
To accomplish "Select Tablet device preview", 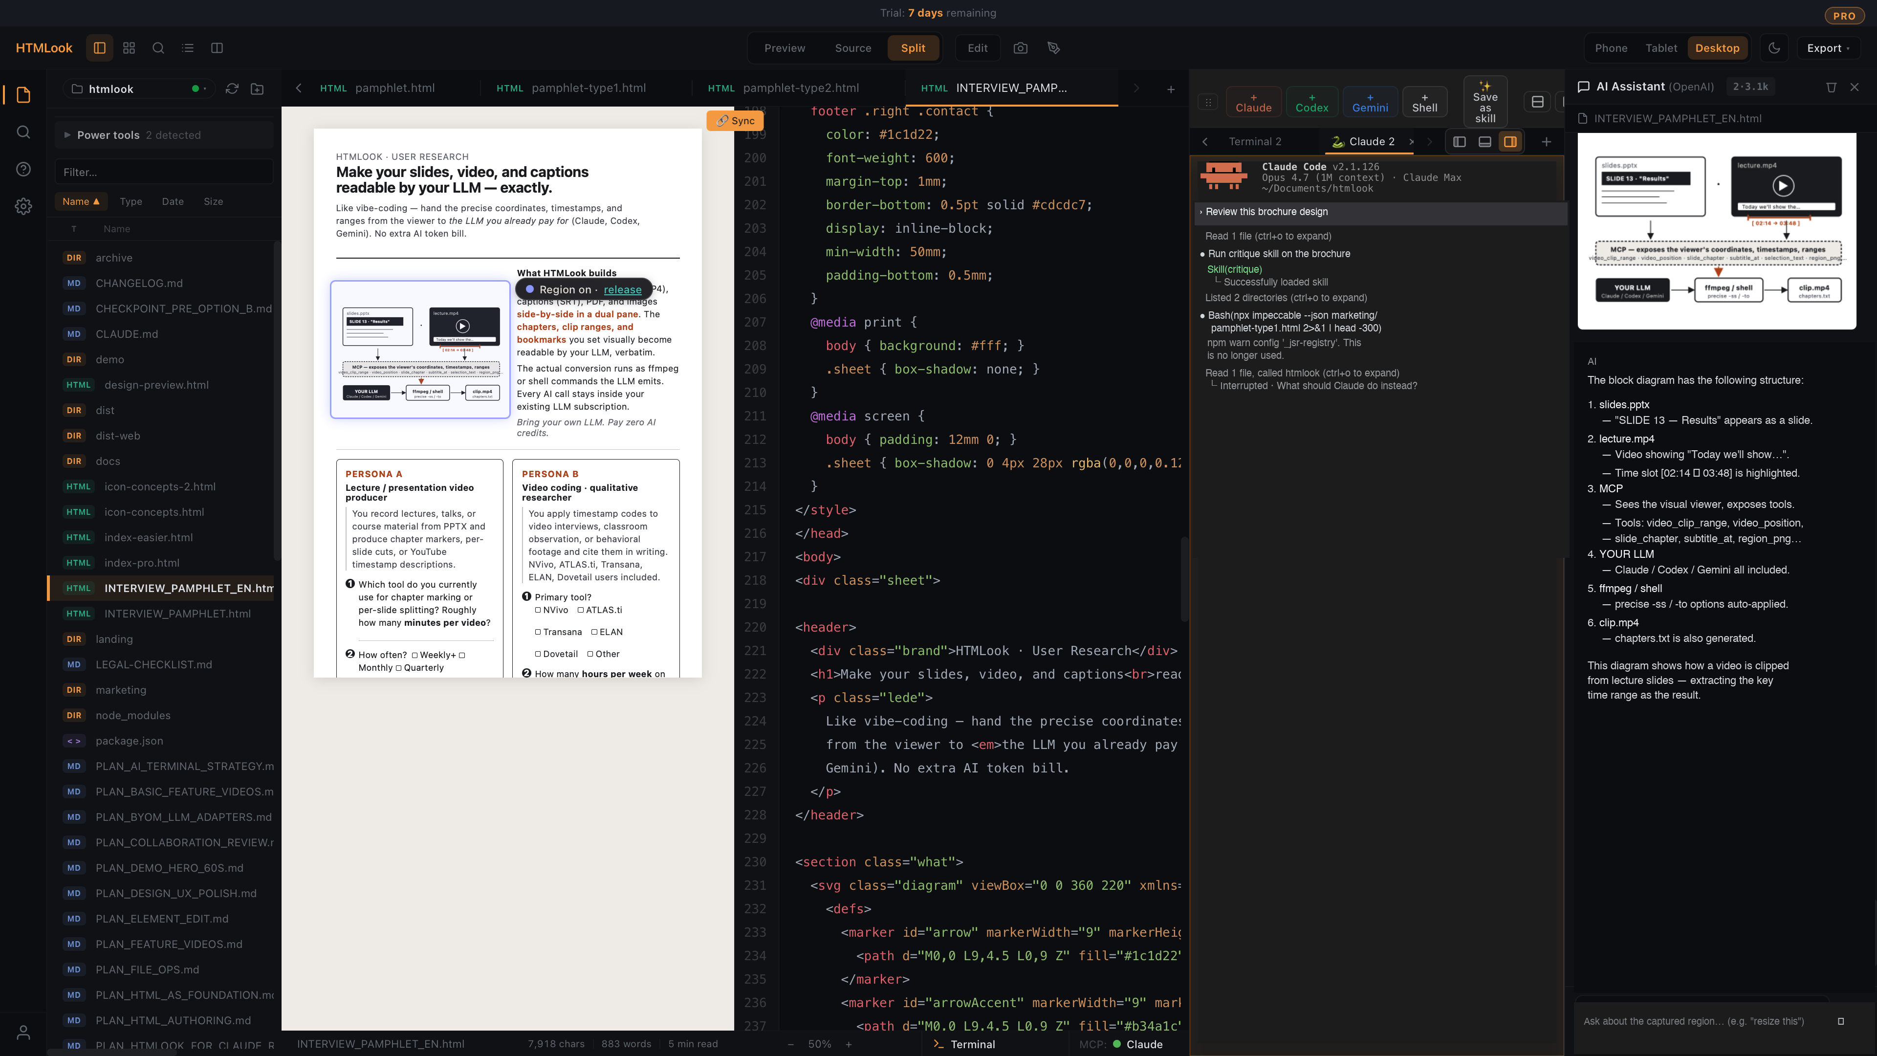I will tap(1661, 48).
